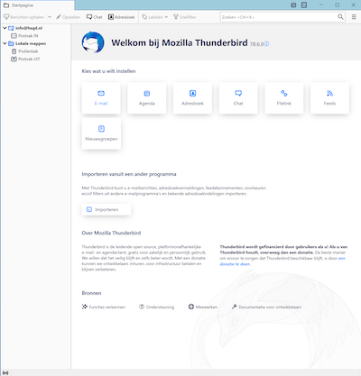This screenshot has width=361, height=376.
Task: Open the Feeds setup card
Action: pyautogui.click(x=329, y=98)
